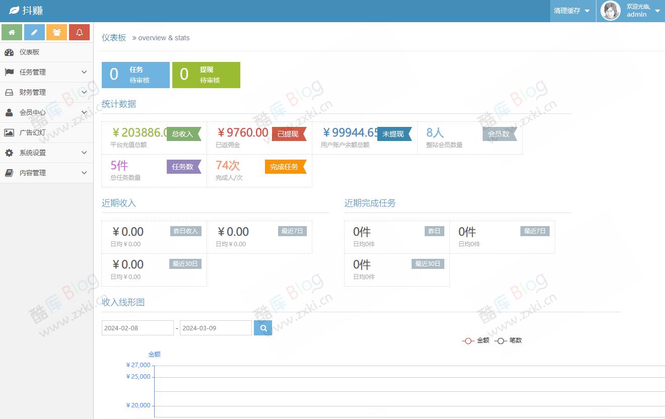Image resolution: width=665 pixels, height=419 pixels.
Task: Click the 广告幻灯 picture icon in sidebar
Action: click(9, 132)
